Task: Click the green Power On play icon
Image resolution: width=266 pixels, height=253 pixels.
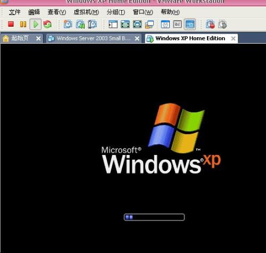Action: tap(36, 24)
